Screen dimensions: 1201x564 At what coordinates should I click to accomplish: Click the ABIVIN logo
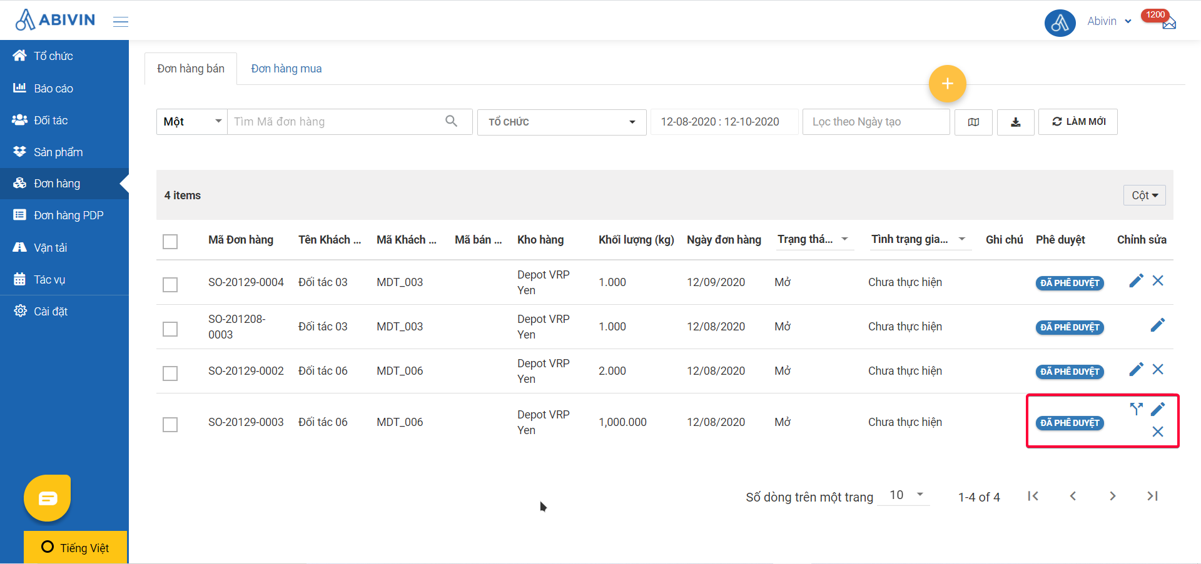coord(55,20)
